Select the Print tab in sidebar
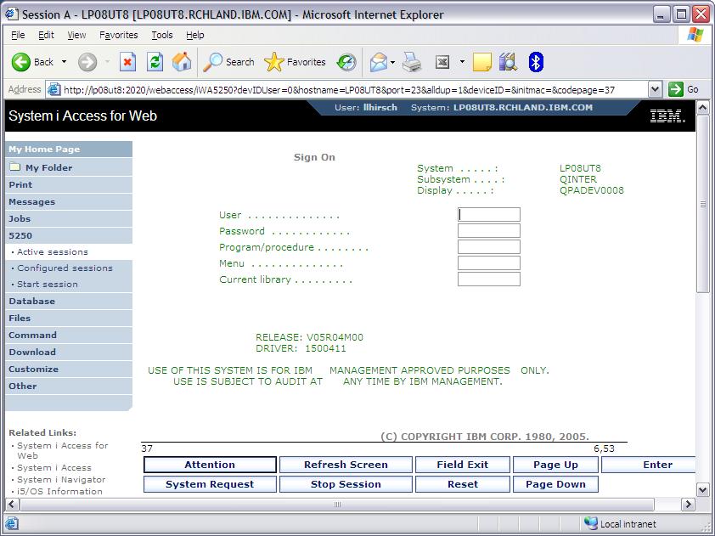715x536 pixels. click(x=69, y=184)
